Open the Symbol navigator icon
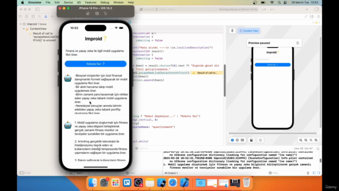The height and width of the screenshot is (191, 339). click(x=33, y=16)
